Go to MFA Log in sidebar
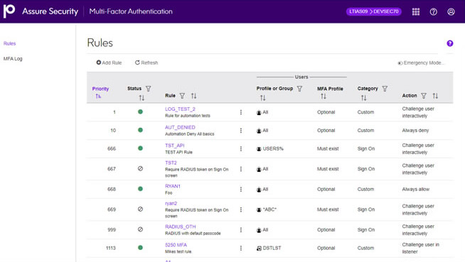Screen dimensions: 465x262 13,59
